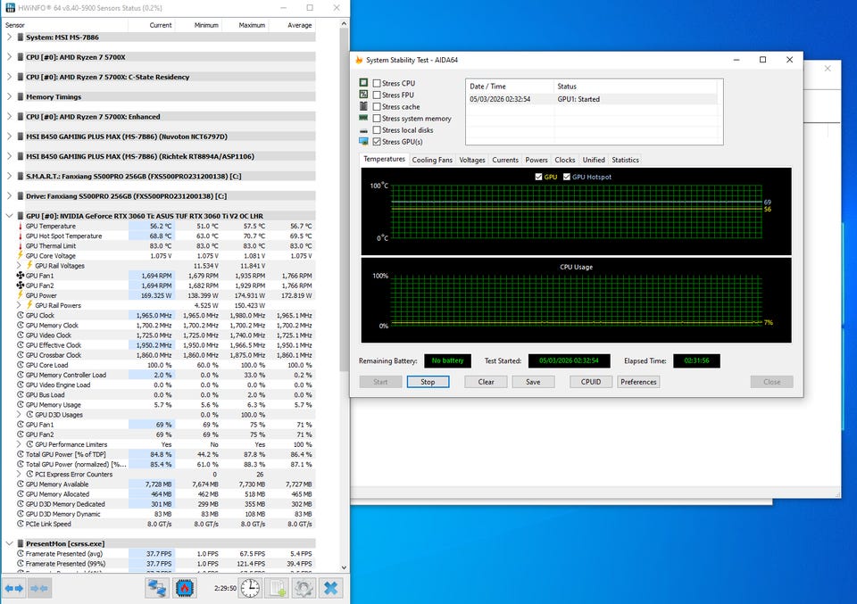The width and height of the screenshot is (857, 604).
Task: Click the Maximum column header
Action: click(x=252, y=25)
